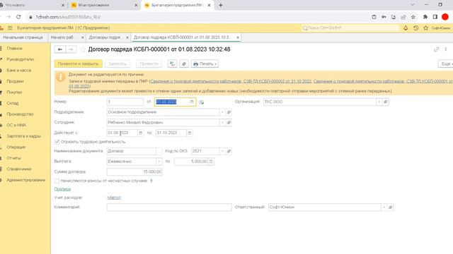Open selection for Наименование документа field

pos(159,151)
